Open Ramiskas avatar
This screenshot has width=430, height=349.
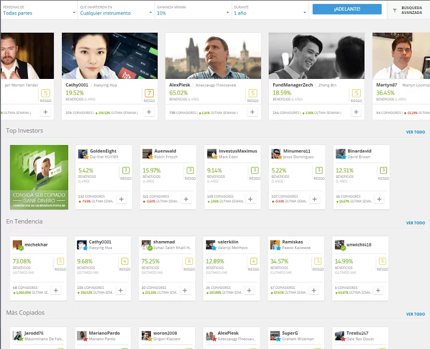coord(275,245)
